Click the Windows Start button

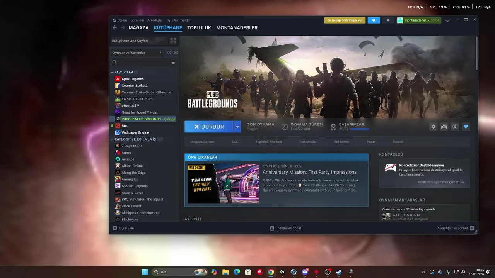pos(145,272)
